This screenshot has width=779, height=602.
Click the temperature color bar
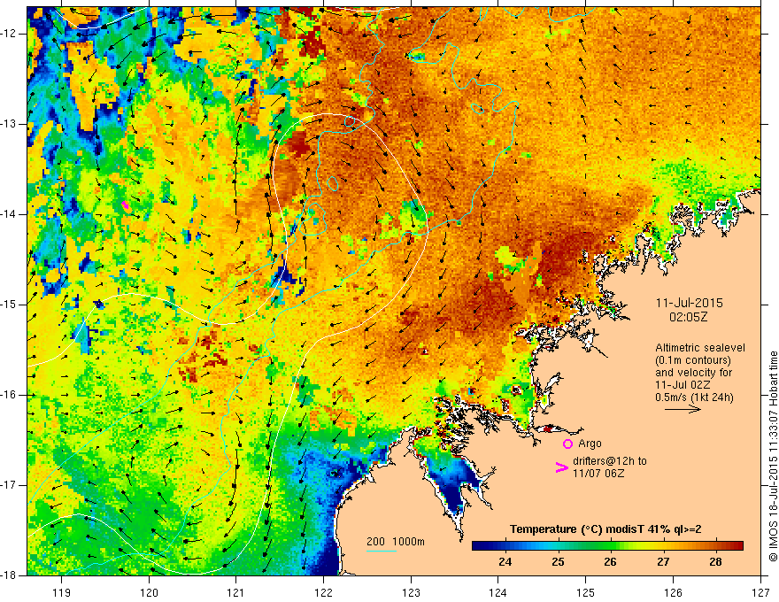coord(607,545)
